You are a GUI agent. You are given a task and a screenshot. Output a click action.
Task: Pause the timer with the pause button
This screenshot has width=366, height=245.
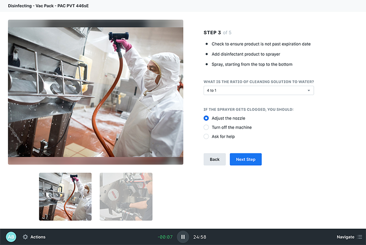pos(183,237)
